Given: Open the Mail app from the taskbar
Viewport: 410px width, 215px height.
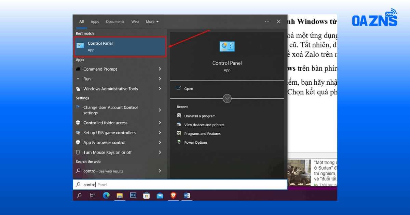Looking at the screenshot, I should pos(160,196).
